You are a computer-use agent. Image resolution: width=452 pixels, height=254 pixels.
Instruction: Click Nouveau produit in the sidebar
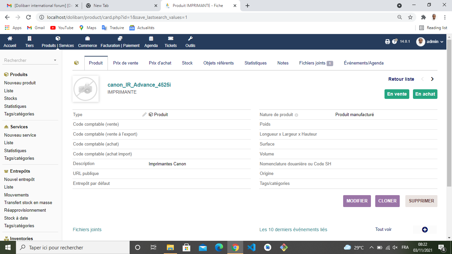(20, 83)
